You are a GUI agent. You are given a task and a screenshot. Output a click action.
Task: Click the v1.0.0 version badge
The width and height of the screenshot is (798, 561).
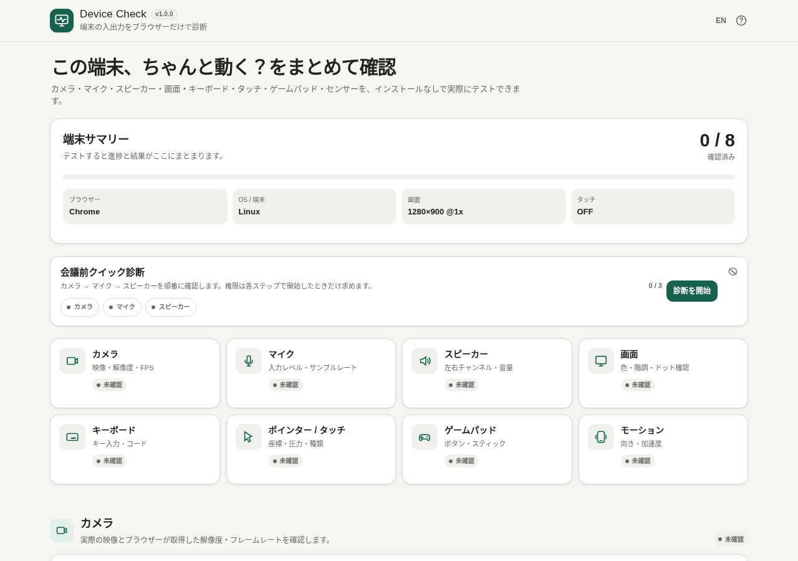(164, 14)
